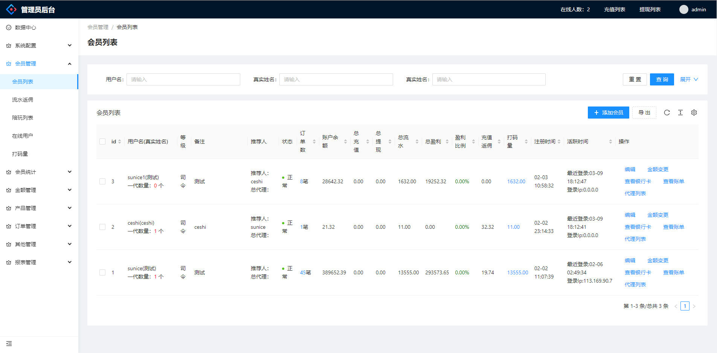Go to 在线用户 page
The width and height of the screenshot is (717, 353).
pos(23,136)
